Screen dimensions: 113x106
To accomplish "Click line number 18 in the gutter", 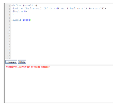I will coord(9,56).
